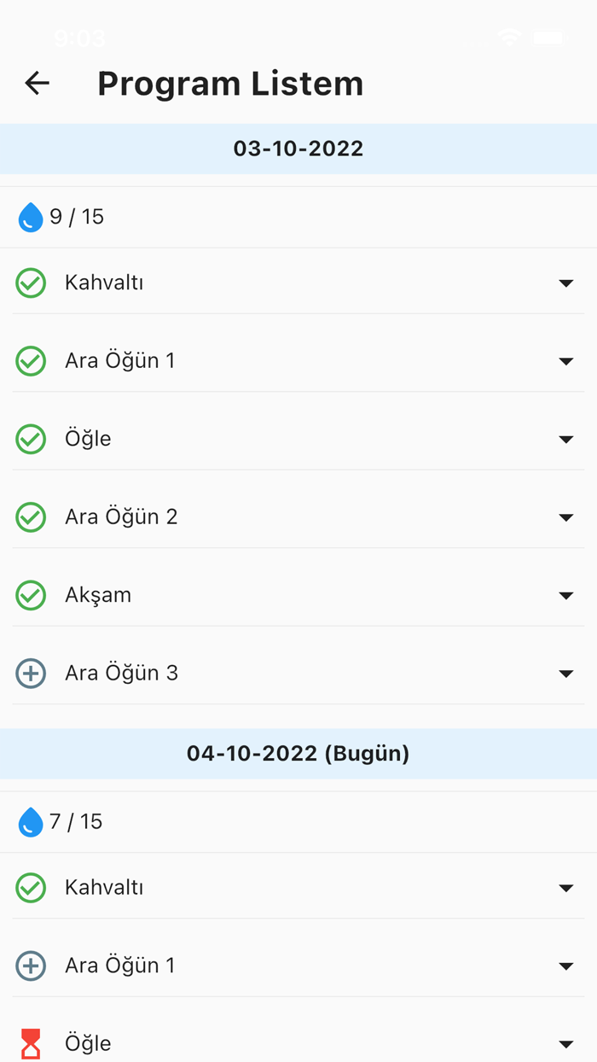Toggle the checkmark on Ara Öğün 2

[30, 516]
